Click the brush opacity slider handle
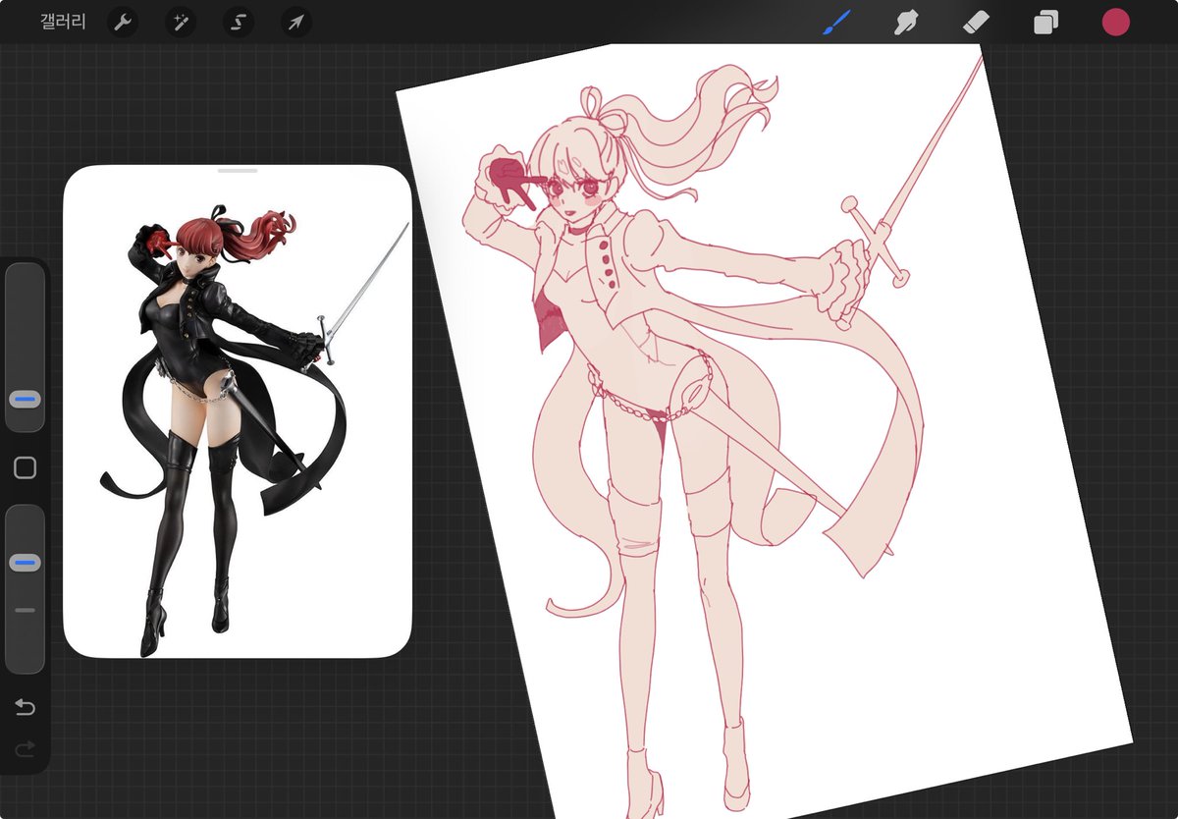The width and height of the screenshot is (1178, 819). tap(26, 563)
